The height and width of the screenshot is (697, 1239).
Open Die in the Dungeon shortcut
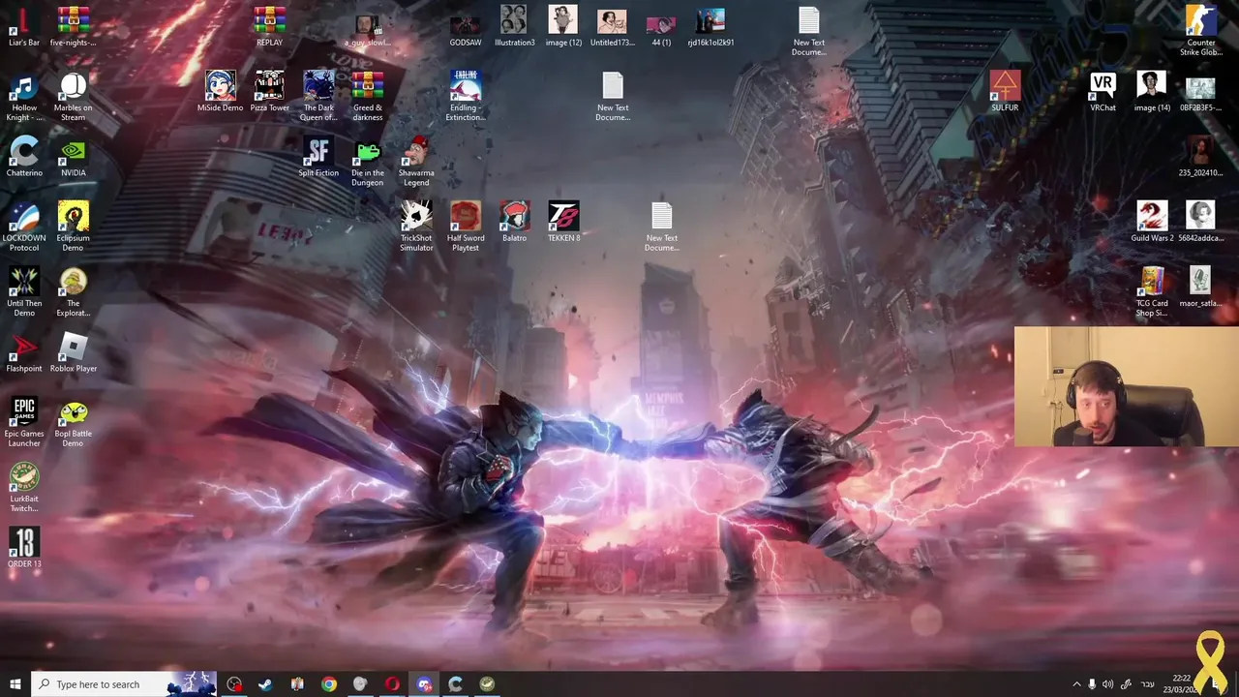[367, 161]
